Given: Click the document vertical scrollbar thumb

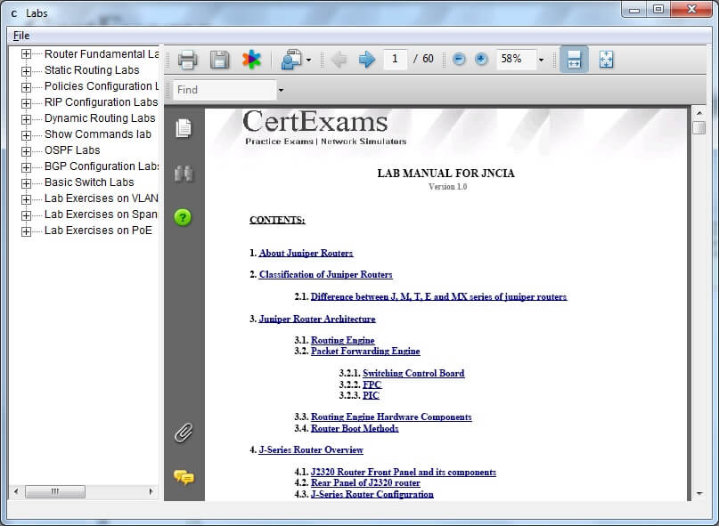Looking at the screenshot, I should [x=699, y=127].
